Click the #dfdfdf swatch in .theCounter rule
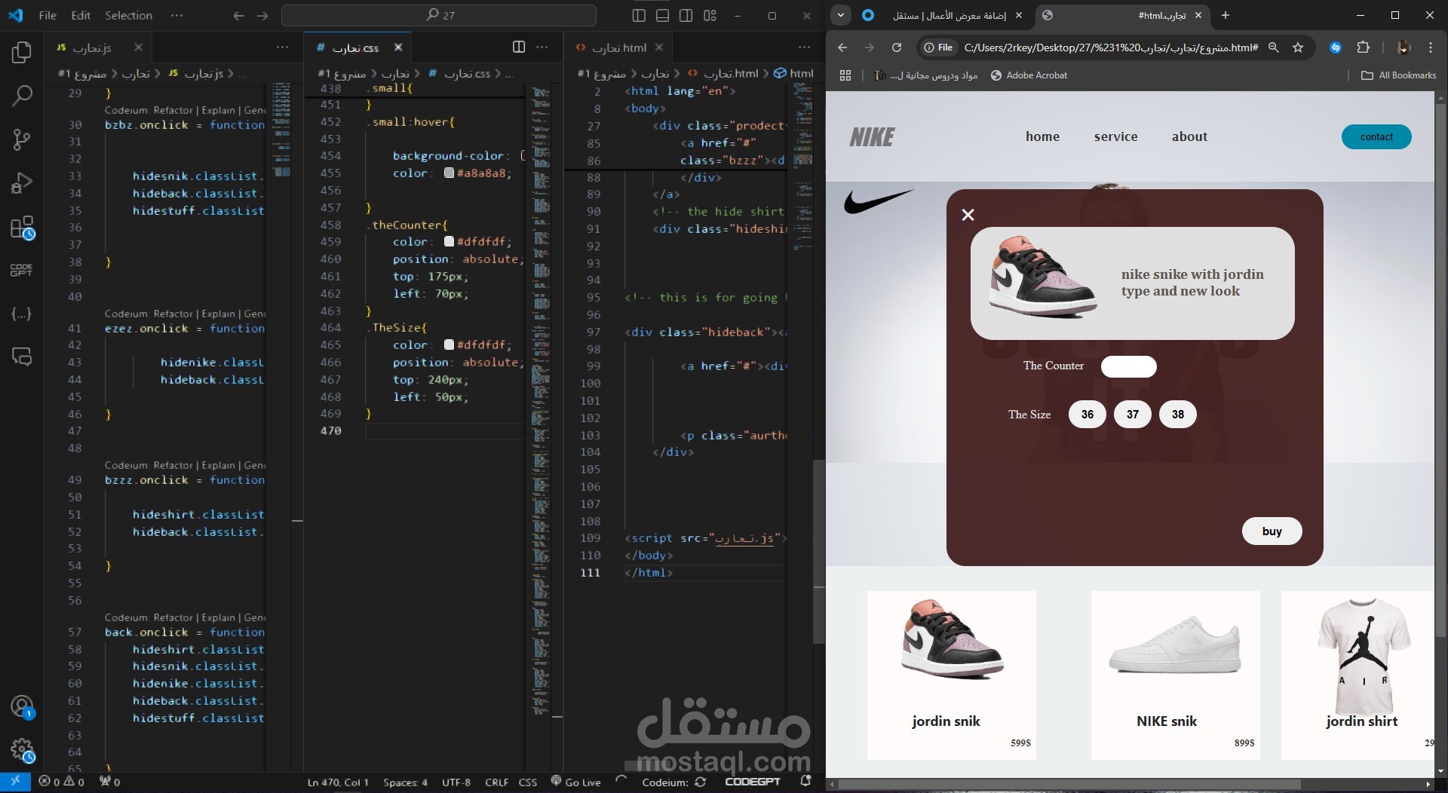1448x793 pixels. click(x=449, y=242)
